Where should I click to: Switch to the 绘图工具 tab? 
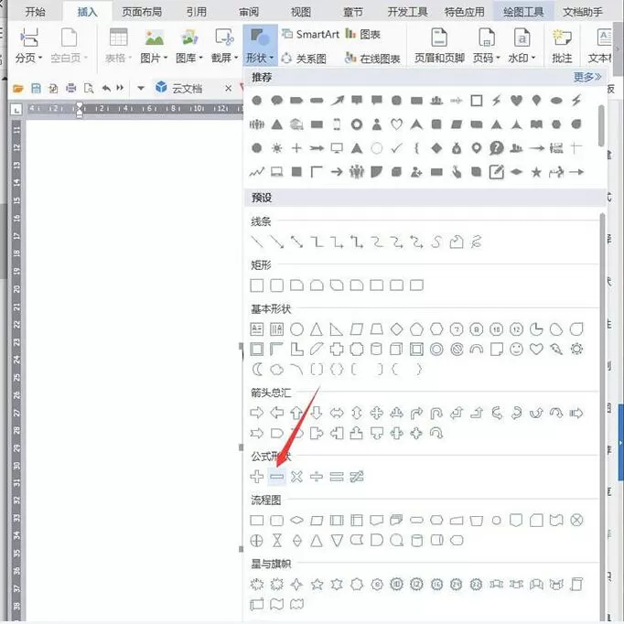coord(523,12)
